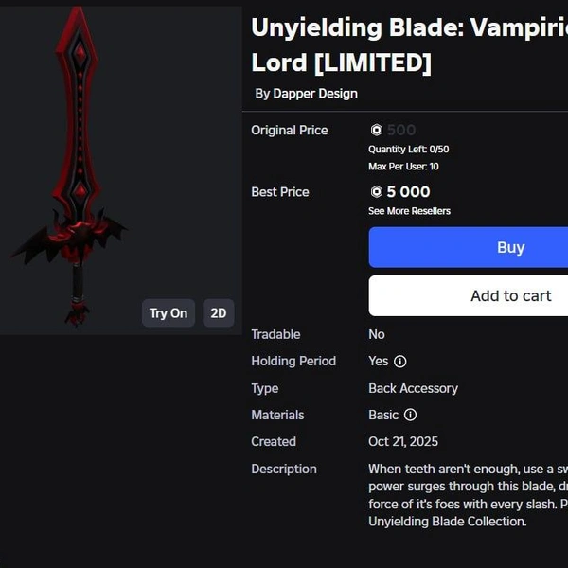Image resolution: width=568 pixels, height=568 pixels.
Task: Click the Back Accessory type value
Action: click(x=413, y=388)
